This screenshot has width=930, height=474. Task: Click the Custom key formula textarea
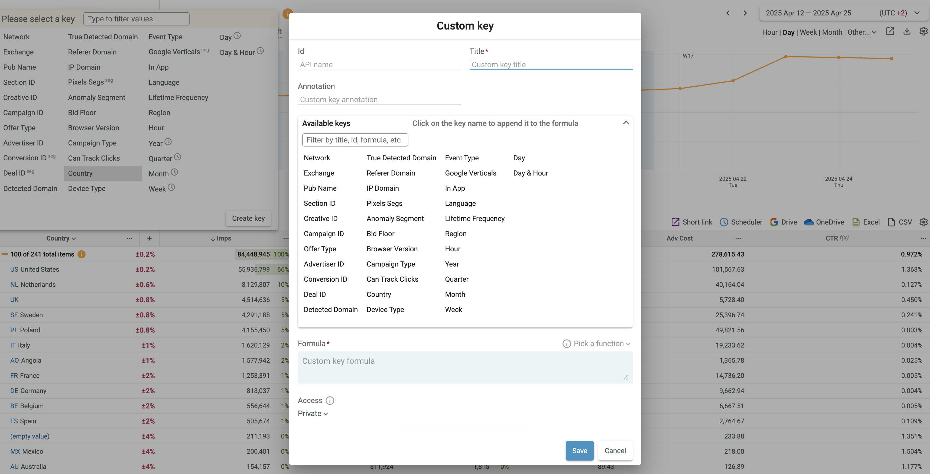(465, 367)
